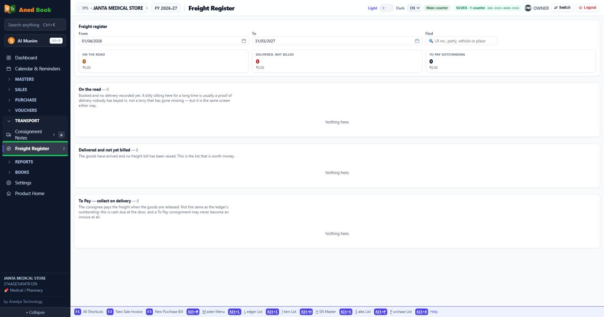Toggle the Light/Dark theme switch

386,8
